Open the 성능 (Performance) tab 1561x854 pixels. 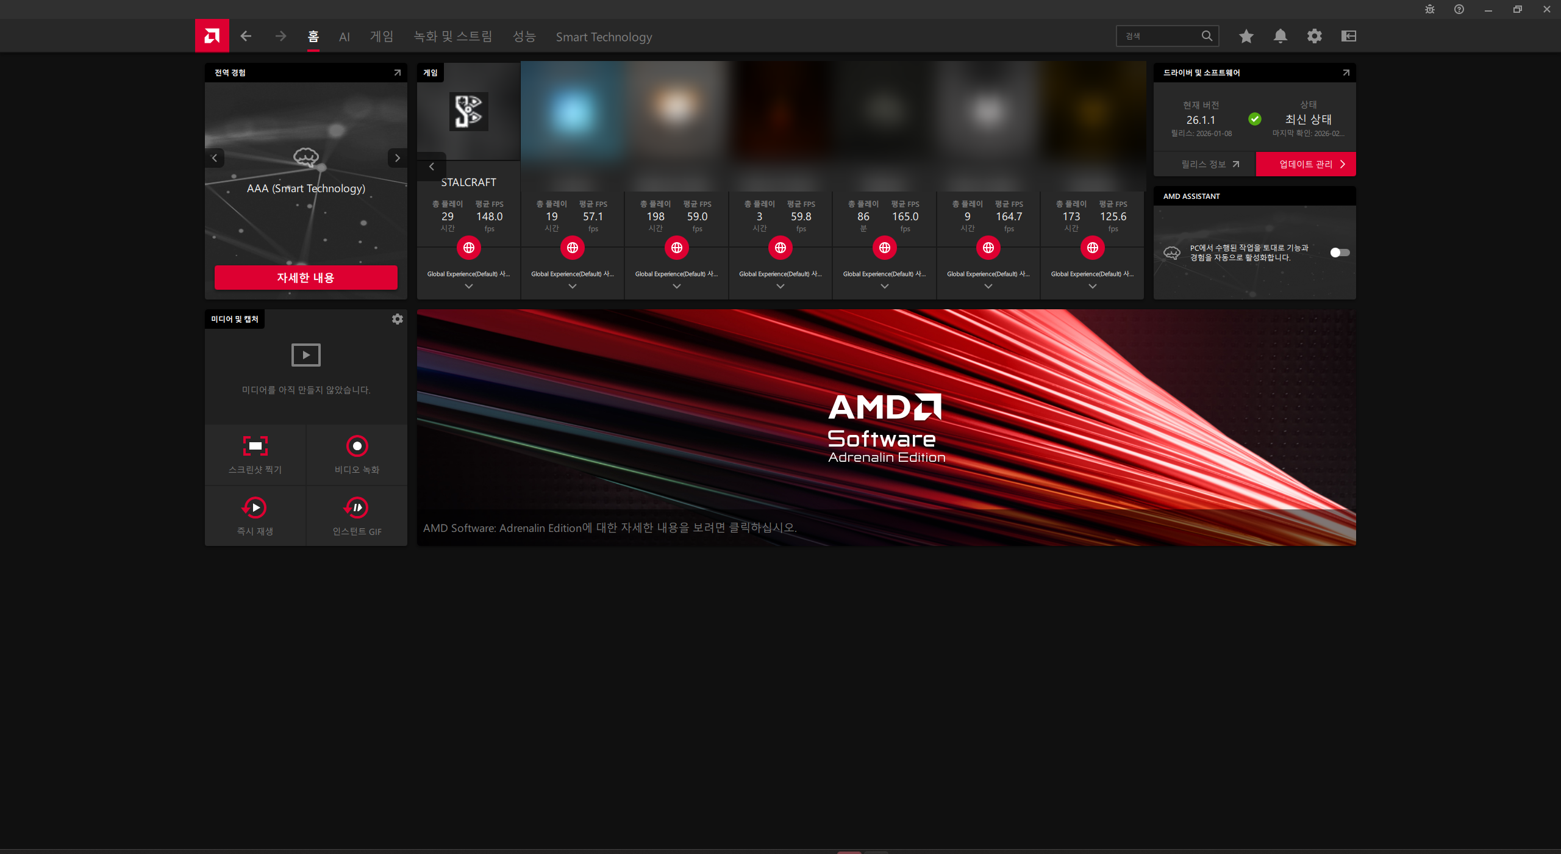tap(524, 37)
